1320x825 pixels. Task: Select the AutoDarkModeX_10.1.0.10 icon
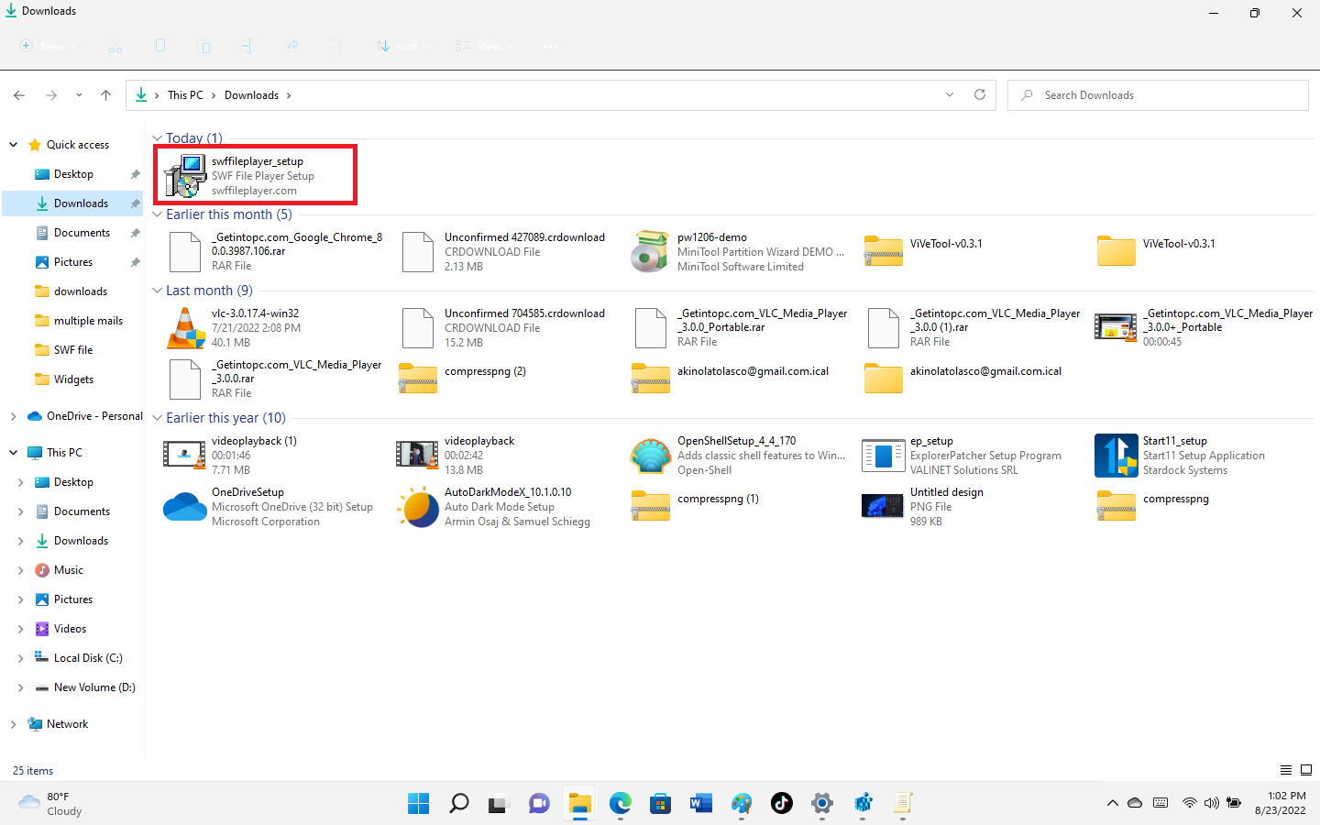tap(418, 507)
